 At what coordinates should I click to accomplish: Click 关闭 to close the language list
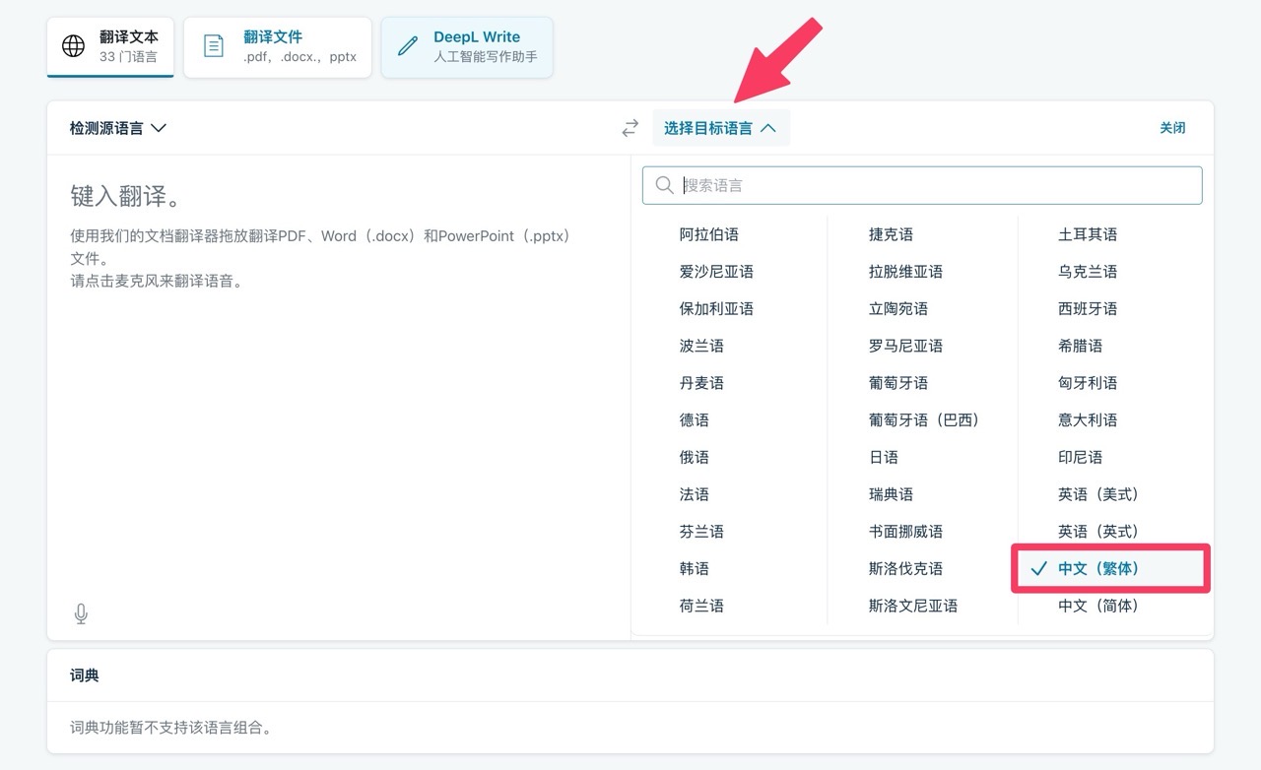[x=1172, y=128]
